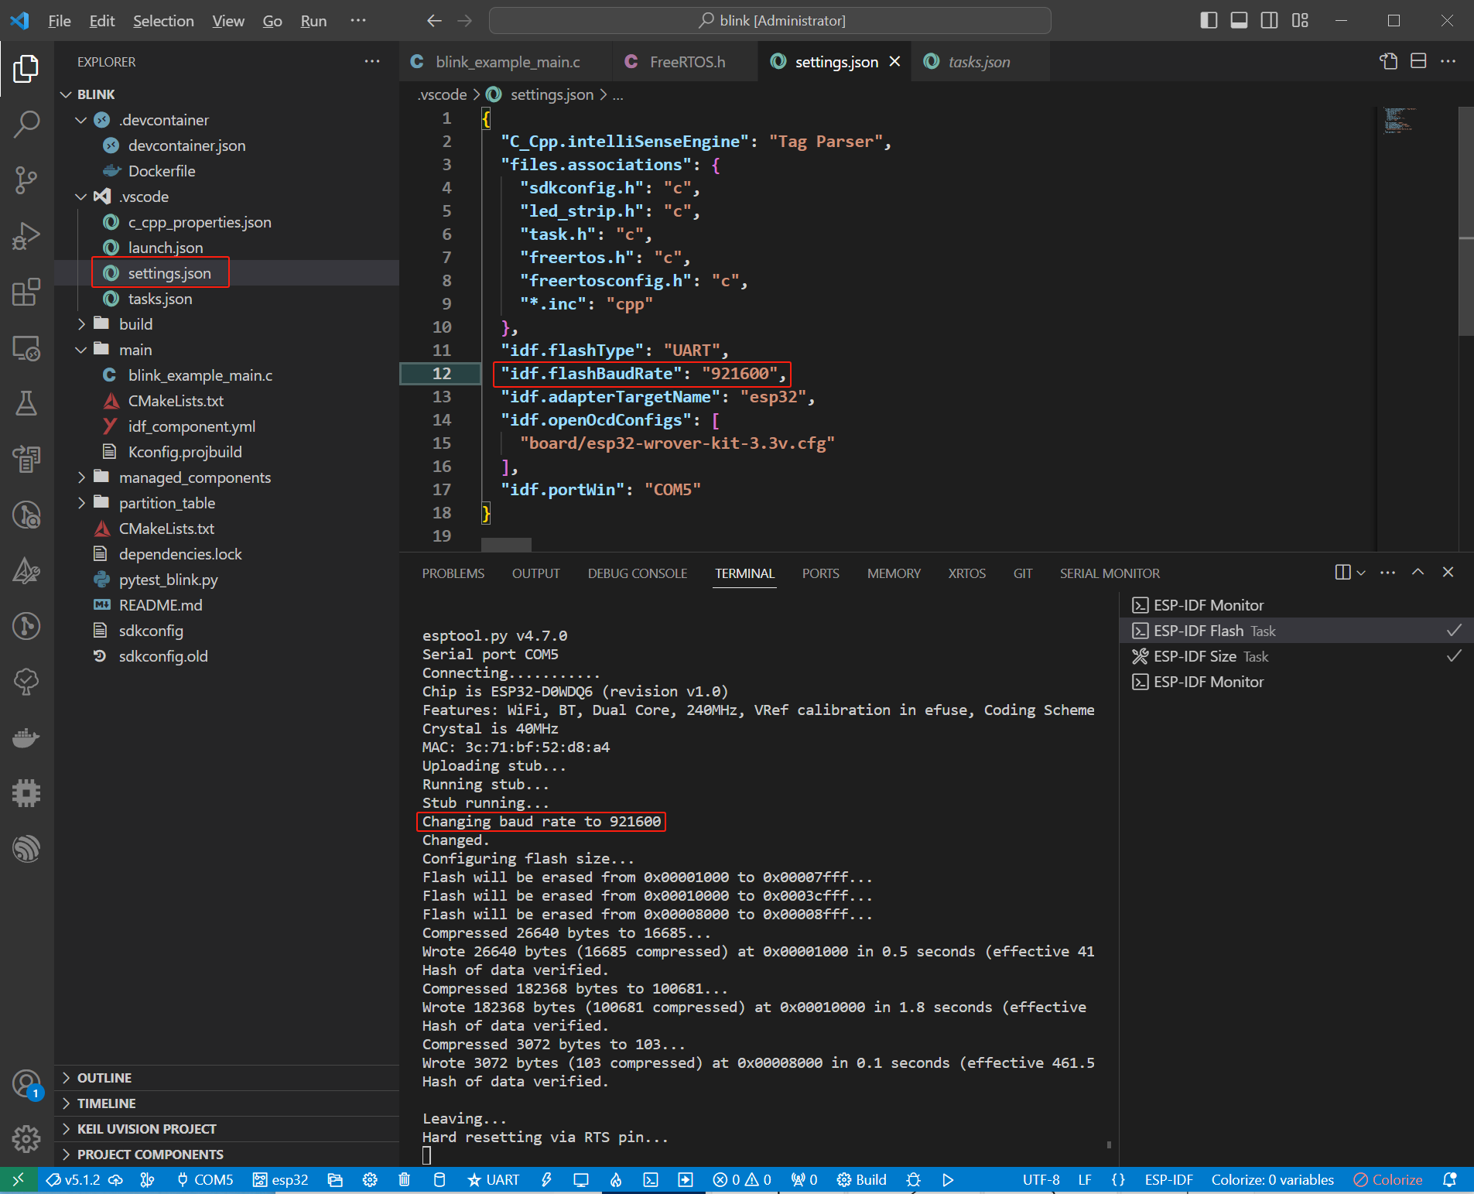Switch to SERIAL MONITOR panel tab

click(x=1110, y=573)
